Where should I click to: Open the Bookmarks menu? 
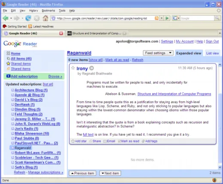coord(49,11)
